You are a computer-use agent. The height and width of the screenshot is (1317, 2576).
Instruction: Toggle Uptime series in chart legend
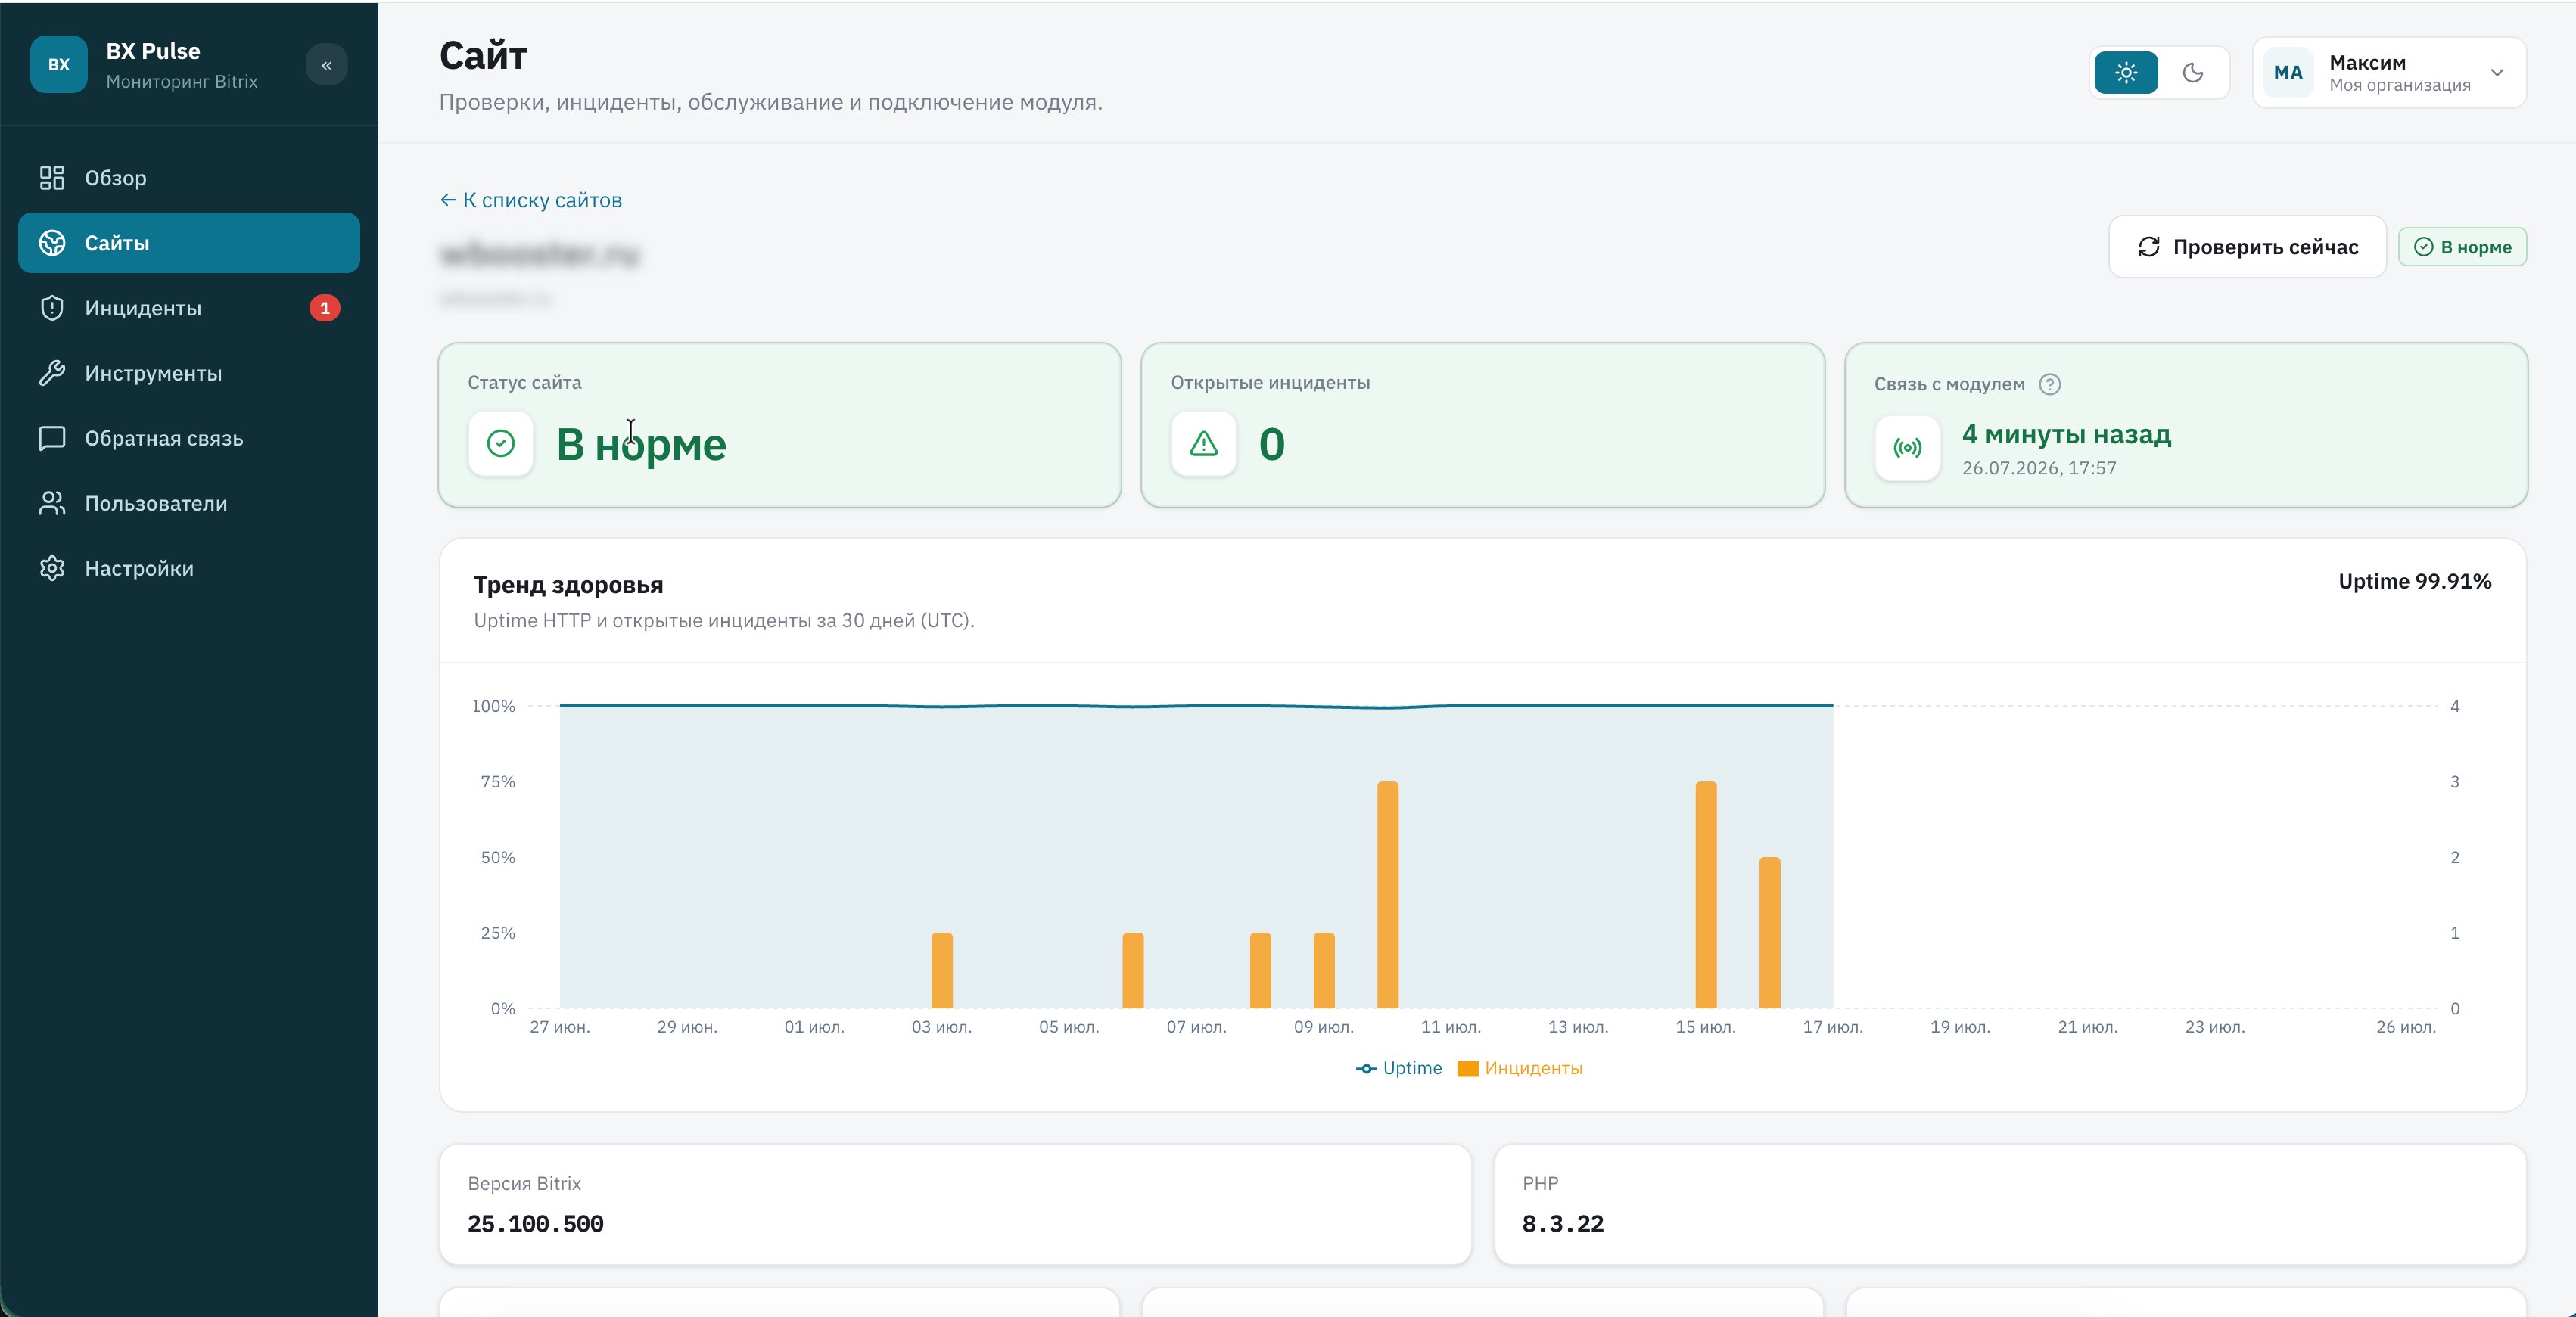coord(1399,1068)
